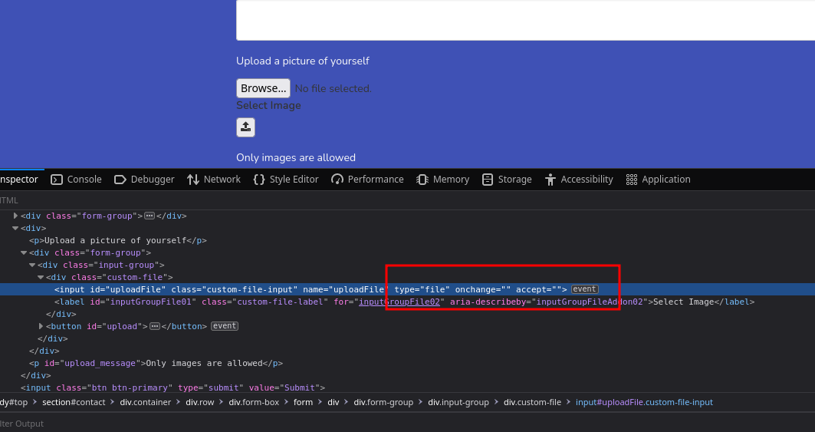Open the Network tab

pos(214,180)
